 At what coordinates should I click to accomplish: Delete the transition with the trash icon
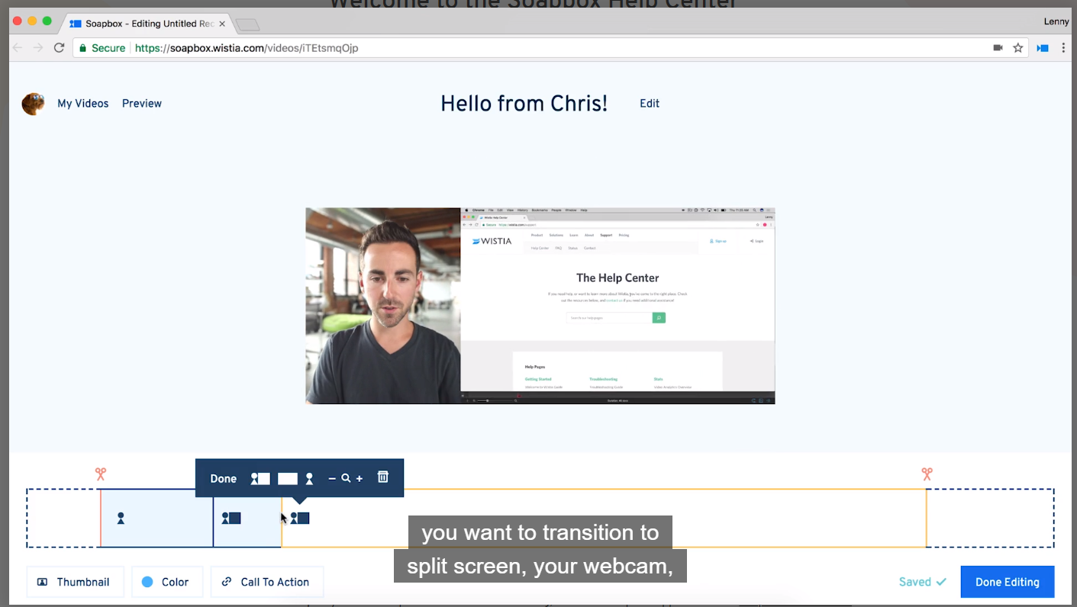[x=383, y=477]
